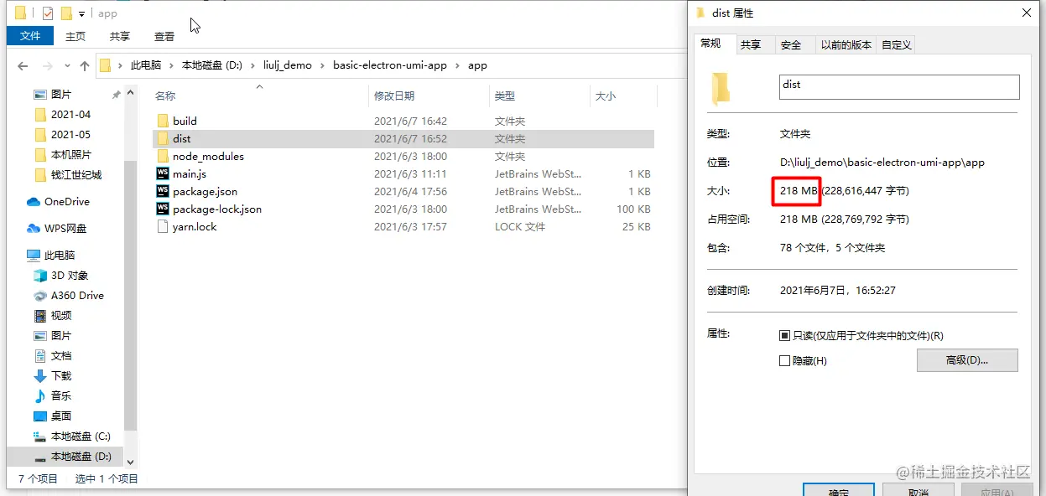Select yarn.lock file icon
1046x496 pixels.
pos(163,226)
